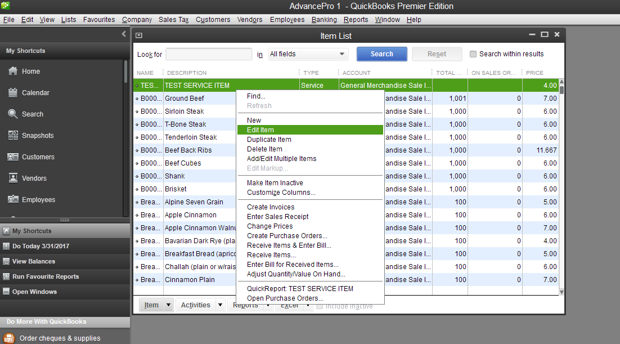
Task: Open the View Balances section
Action: pyautogui.click(x=34, y=261)
